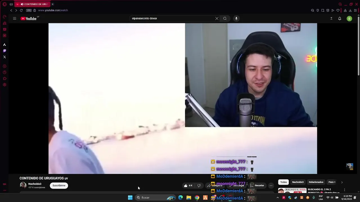Go to YouTube home via logo
This screenshot has width=360, height=202.
[x=29, y=19]
